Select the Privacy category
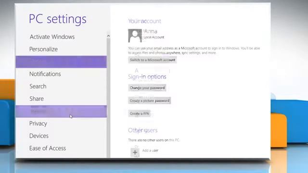308x173 pixels. [x=38, y=124]
